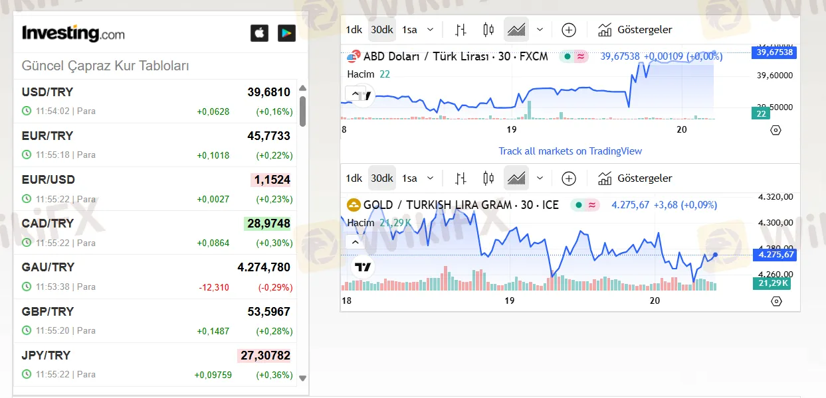Click the Apple App Store icon
This screenshot has height=398, width=826.
click(x=259, y=32)
